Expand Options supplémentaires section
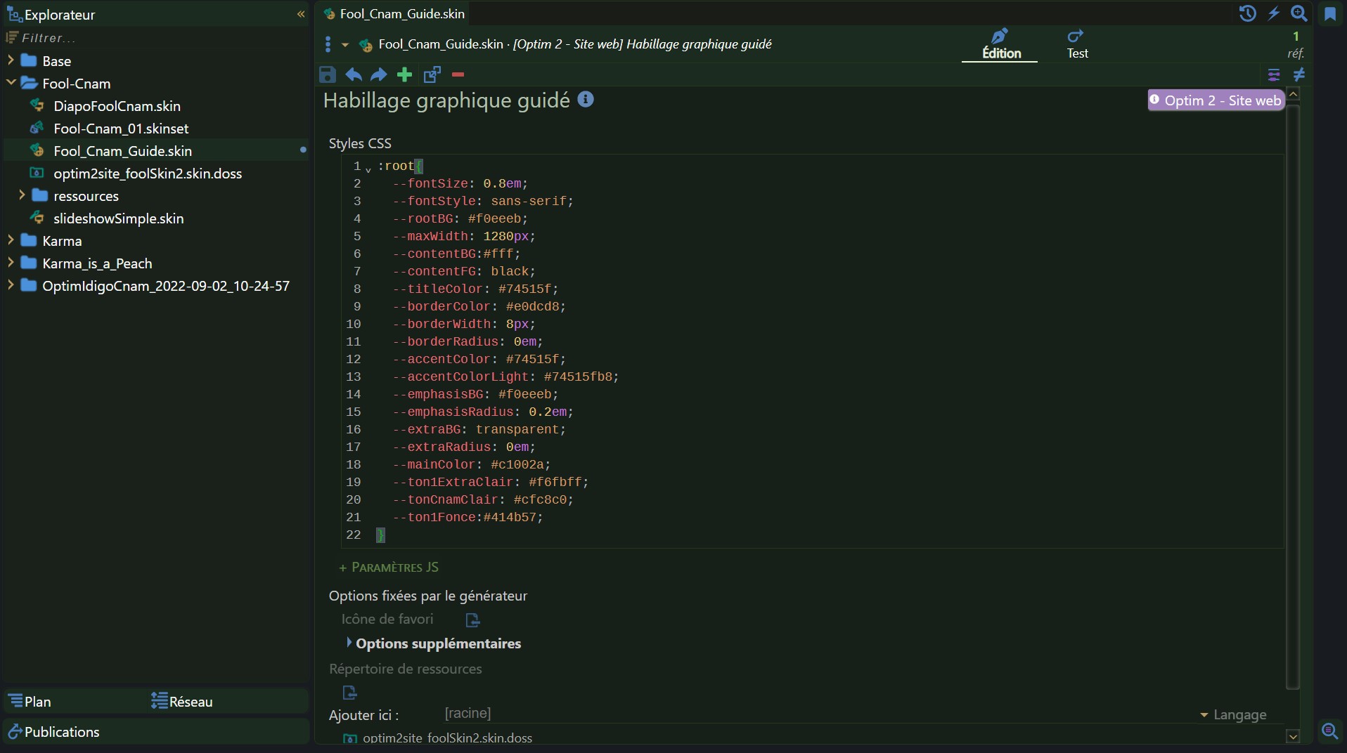The image size is (1347, 753). coord(349,643)
